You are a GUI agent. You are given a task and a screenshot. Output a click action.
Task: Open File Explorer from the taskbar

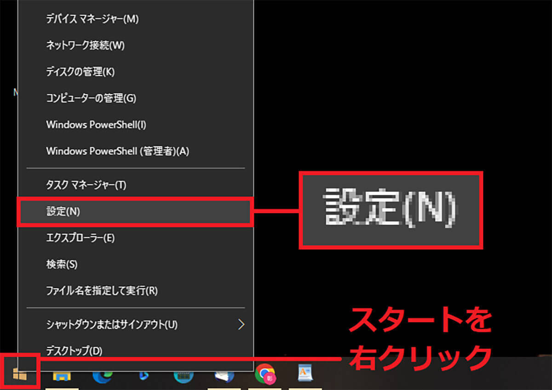(x=61, y=375)
